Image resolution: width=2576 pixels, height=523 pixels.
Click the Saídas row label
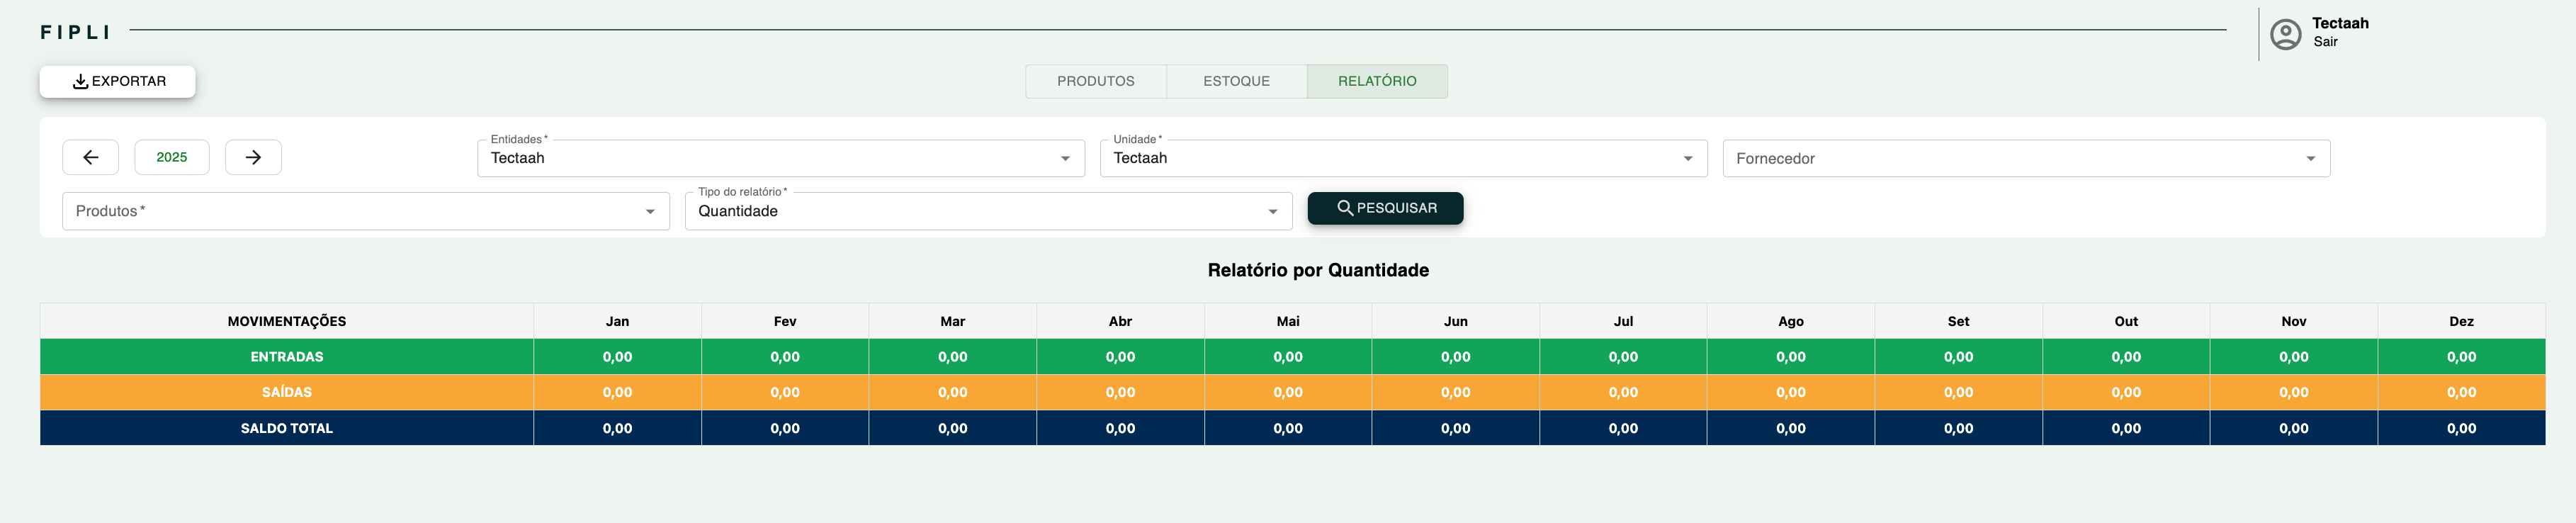[287, 392]
